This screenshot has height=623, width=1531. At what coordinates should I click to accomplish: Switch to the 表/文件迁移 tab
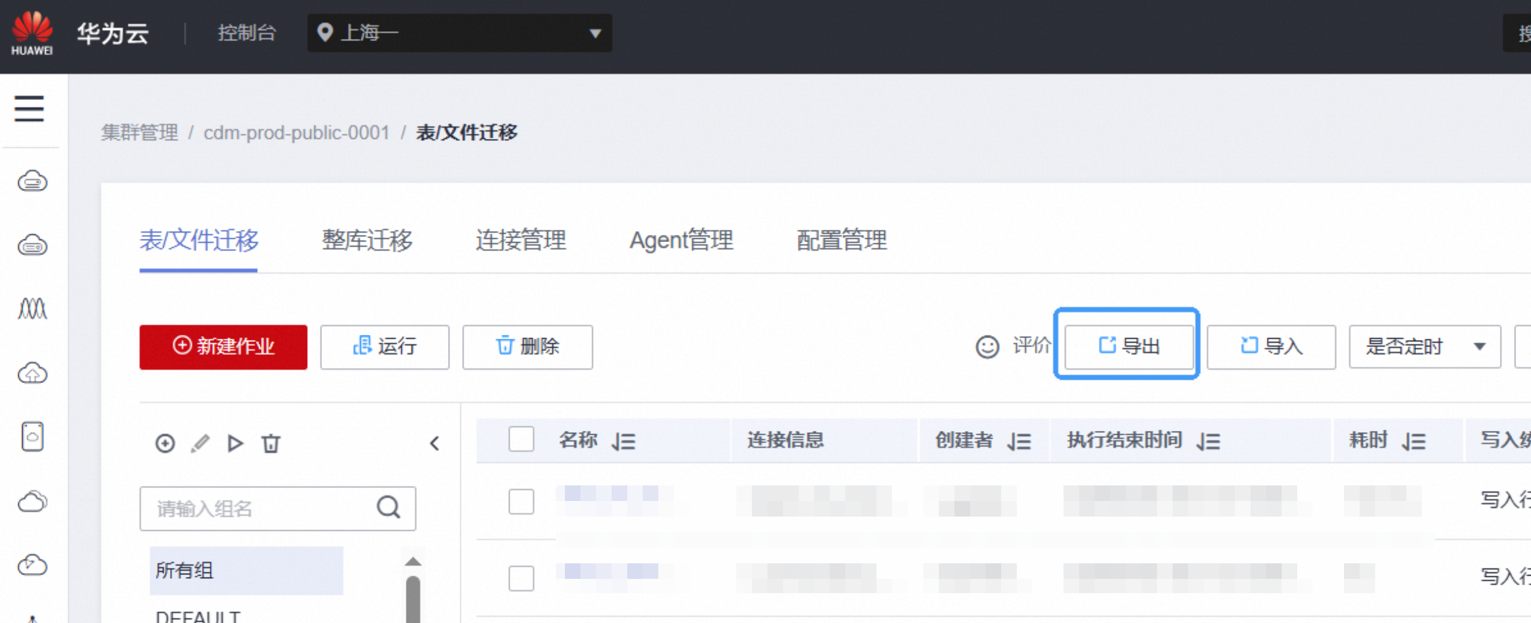[x=199, y=240]
